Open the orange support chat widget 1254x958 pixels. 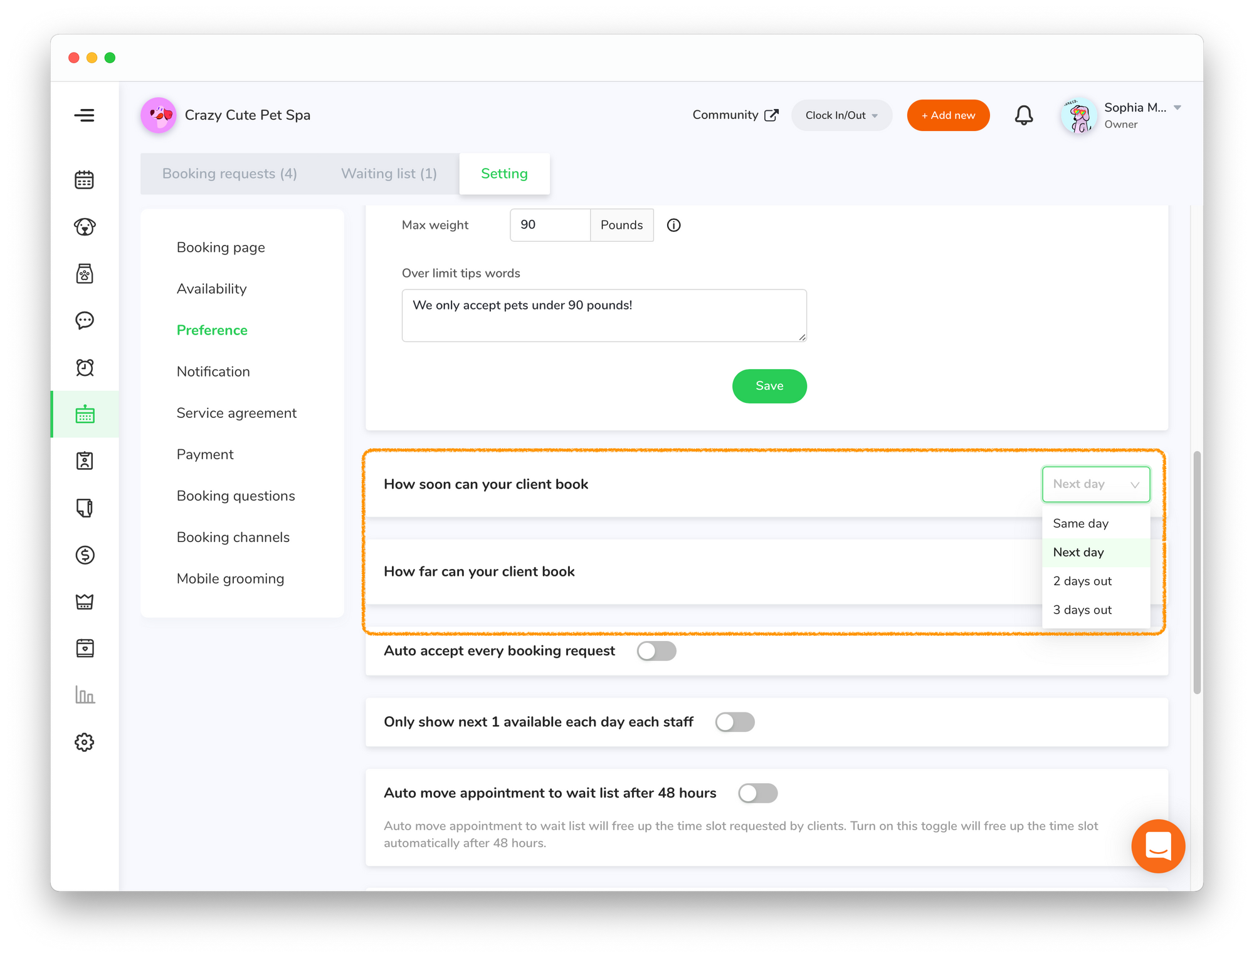pos(1157,846)
